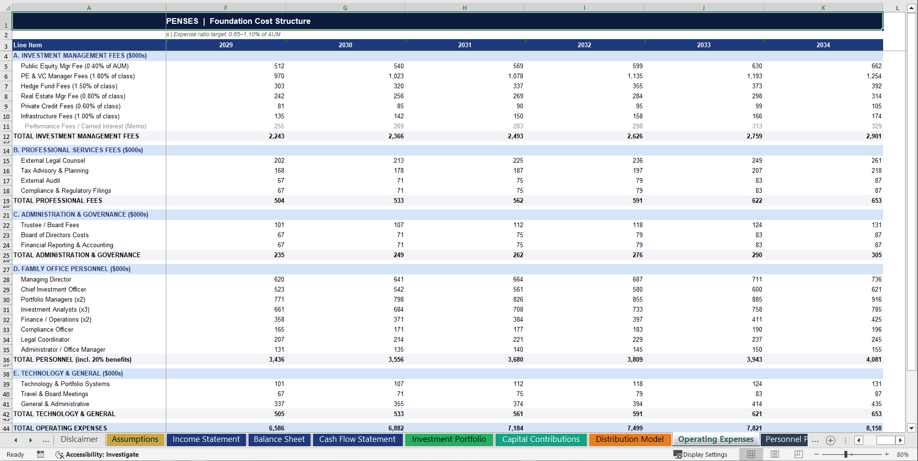
Task: Switch to the Assumptions sheet
Action: 135,439
